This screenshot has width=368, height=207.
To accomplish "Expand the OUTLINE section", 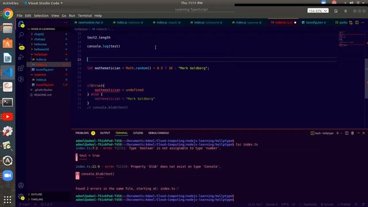I will 36,194.
